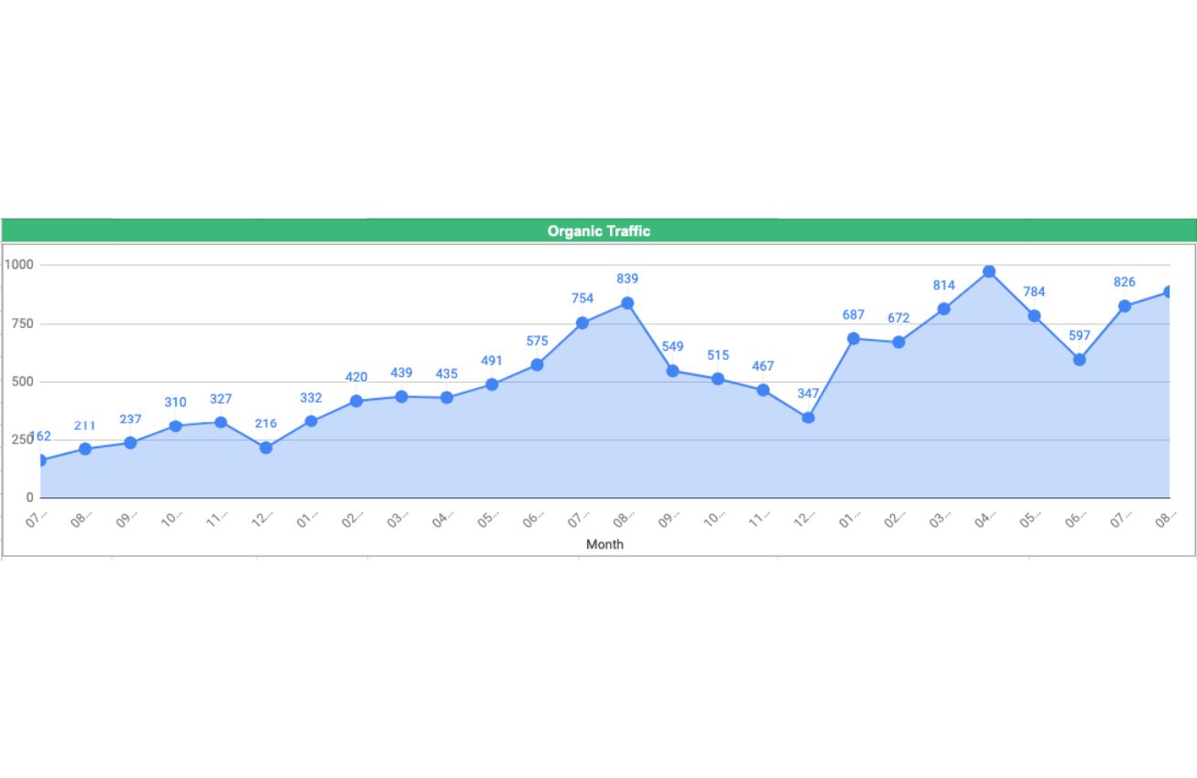
Task: Click the data point labeled 826
Action: pyautogui.click(x=1124, y=306)
